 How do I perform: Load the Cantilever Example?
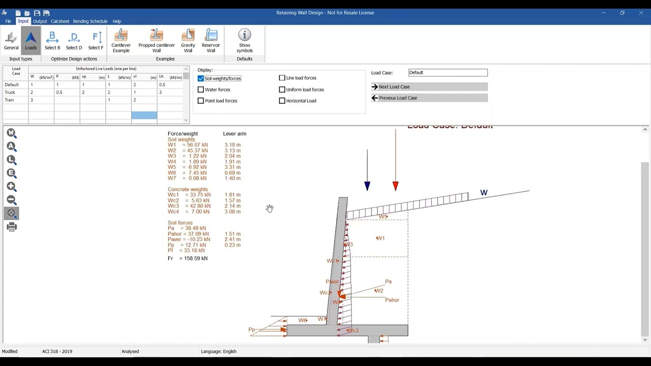pyautogui.click(x=121, y=41)
